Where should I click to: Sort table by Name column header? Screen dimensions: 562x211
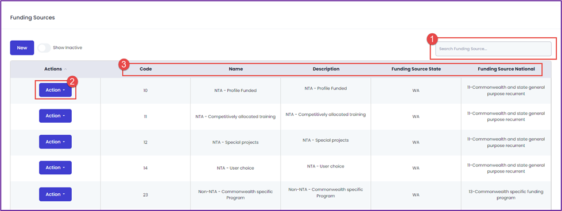coord(235,69)
